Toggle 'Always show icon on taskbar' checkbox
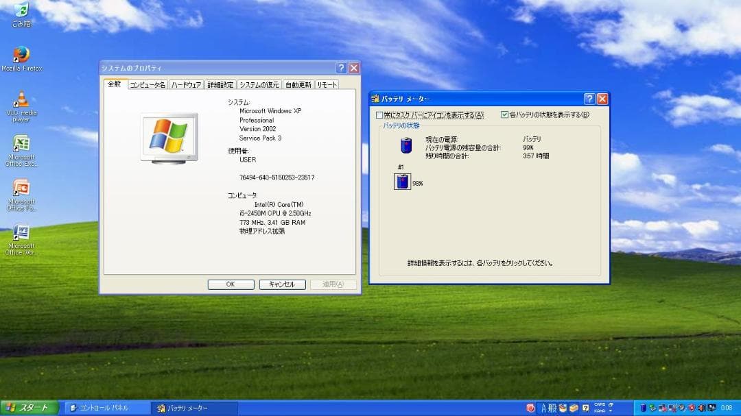Viewport: 741px width, 416px height. (x=379, y=114)
